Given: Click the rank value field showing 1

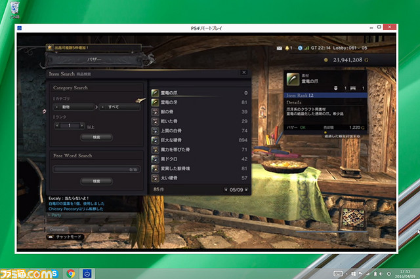Looking at the screenshot, I should 70,125.
